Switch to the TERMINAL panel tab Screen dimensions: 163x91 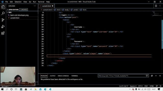coord(75,76)
